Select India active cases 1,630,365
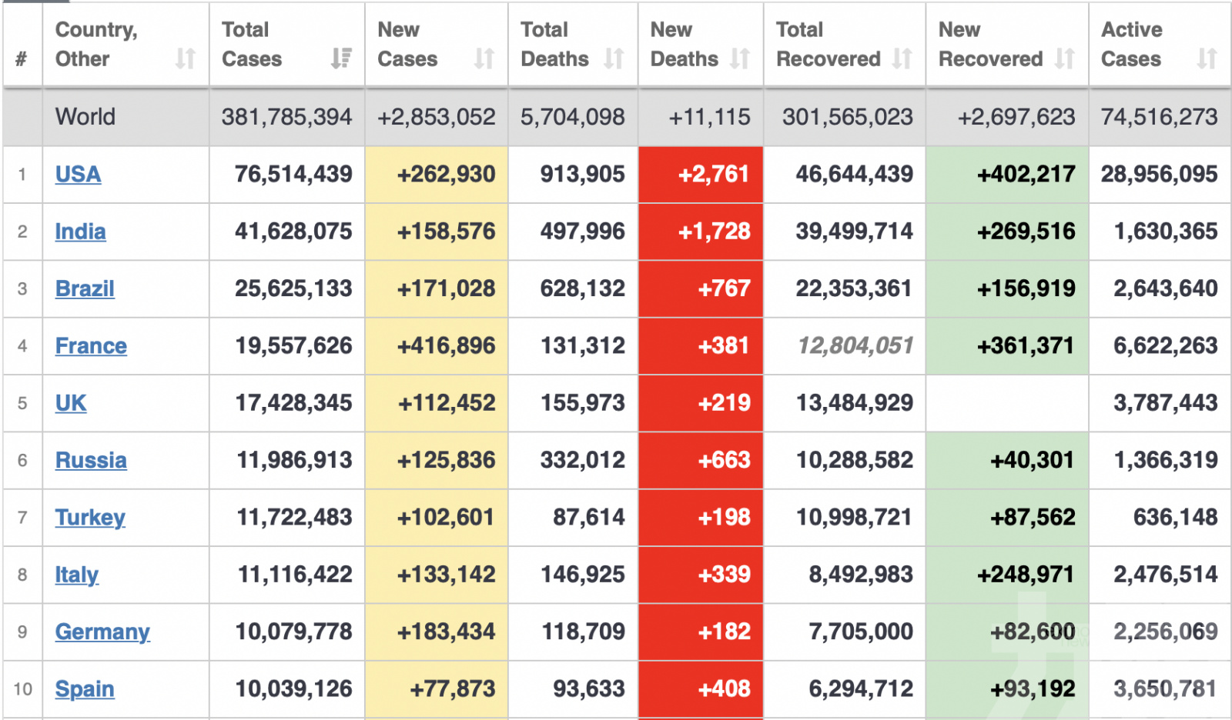Viewport: 1232px width, 720px height. (1166, 232)
